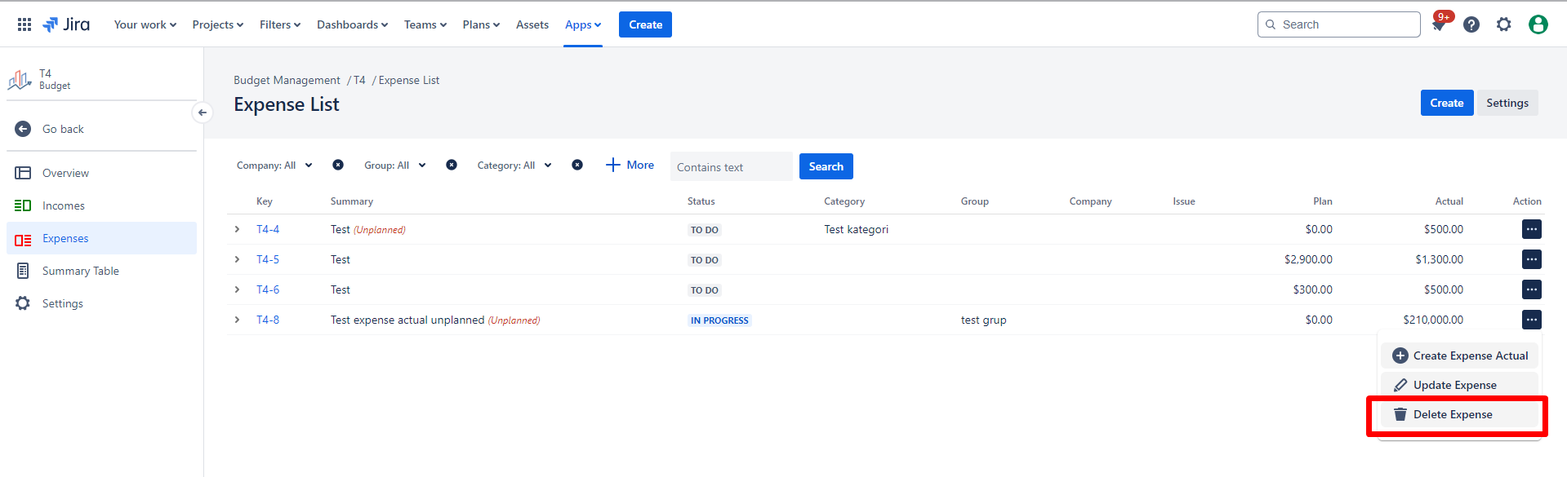Click the Jira logo
Image resolution: width=1567 pixels, height=477 pixels.
66,24
